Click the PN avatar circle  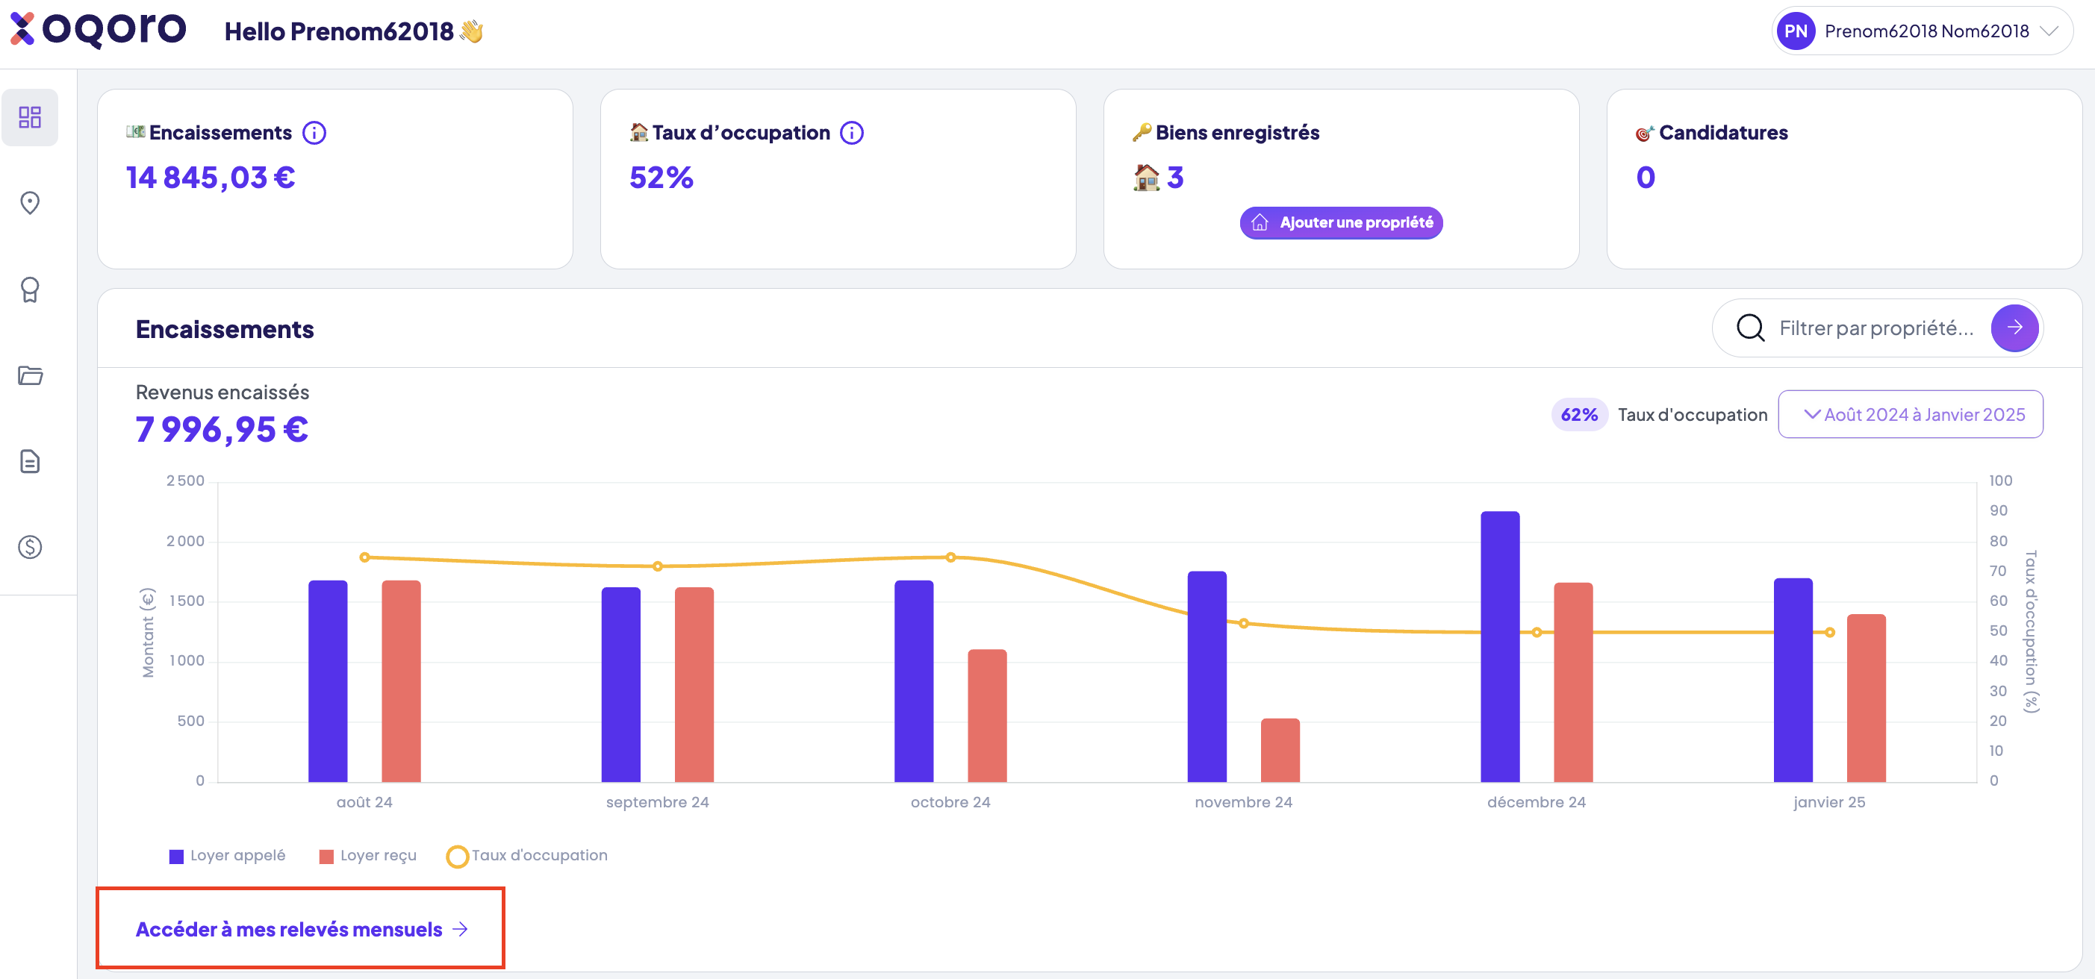pos(1796,31)
